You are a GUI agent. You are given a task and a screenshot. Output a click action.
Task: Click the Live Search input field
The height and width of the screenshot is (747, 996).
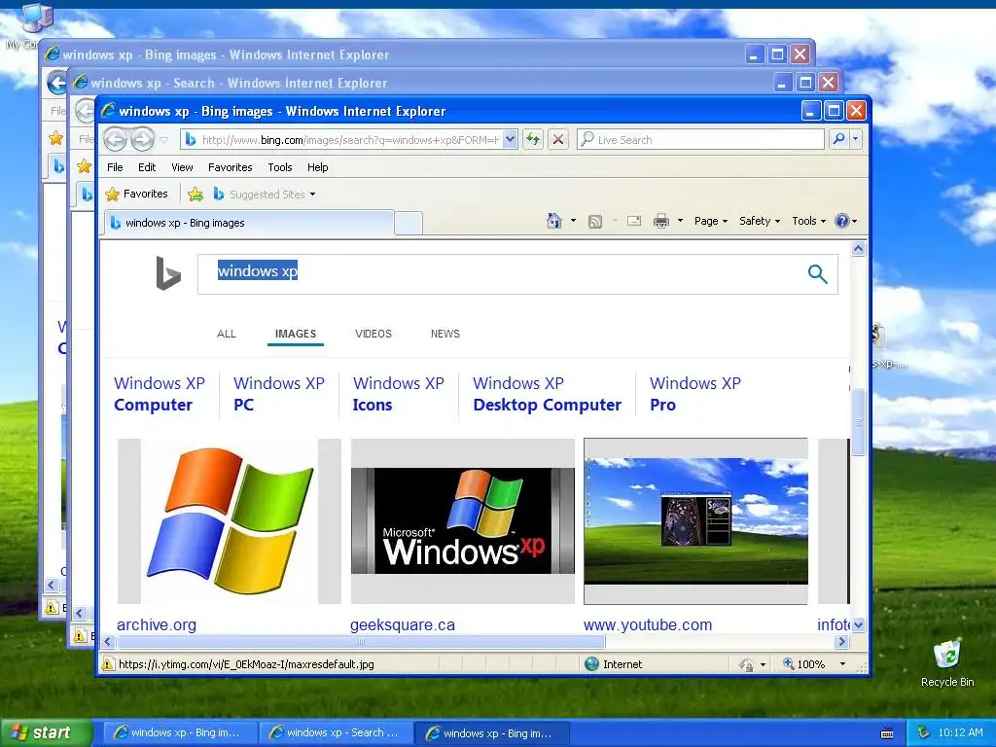pos(700,139)
